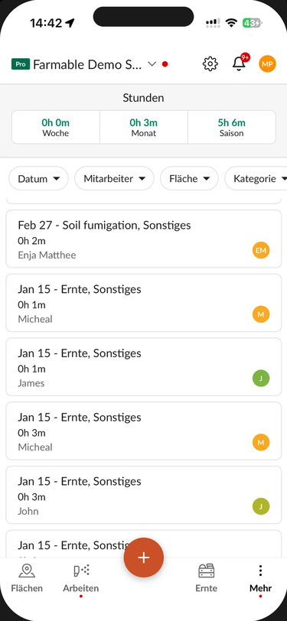Viewport: 287px width, 621px height.
Task: Tap the MP profile avatar
Action: pyautogui.click(x=267, y=63)
